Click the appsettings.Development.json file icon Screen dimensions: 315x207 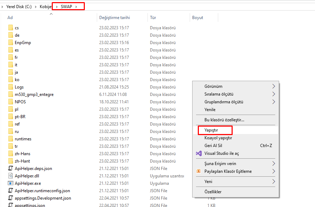(11, 198)
